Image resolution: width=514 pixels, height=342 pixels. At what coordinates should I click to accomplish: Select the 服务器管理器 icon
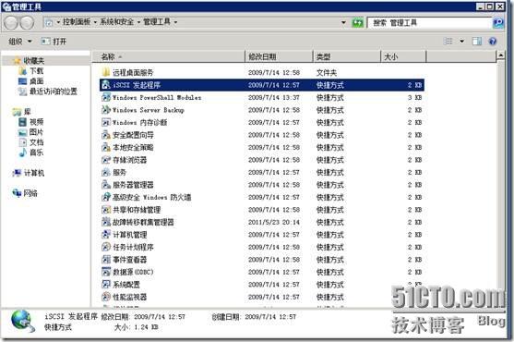tap(105, 185)
